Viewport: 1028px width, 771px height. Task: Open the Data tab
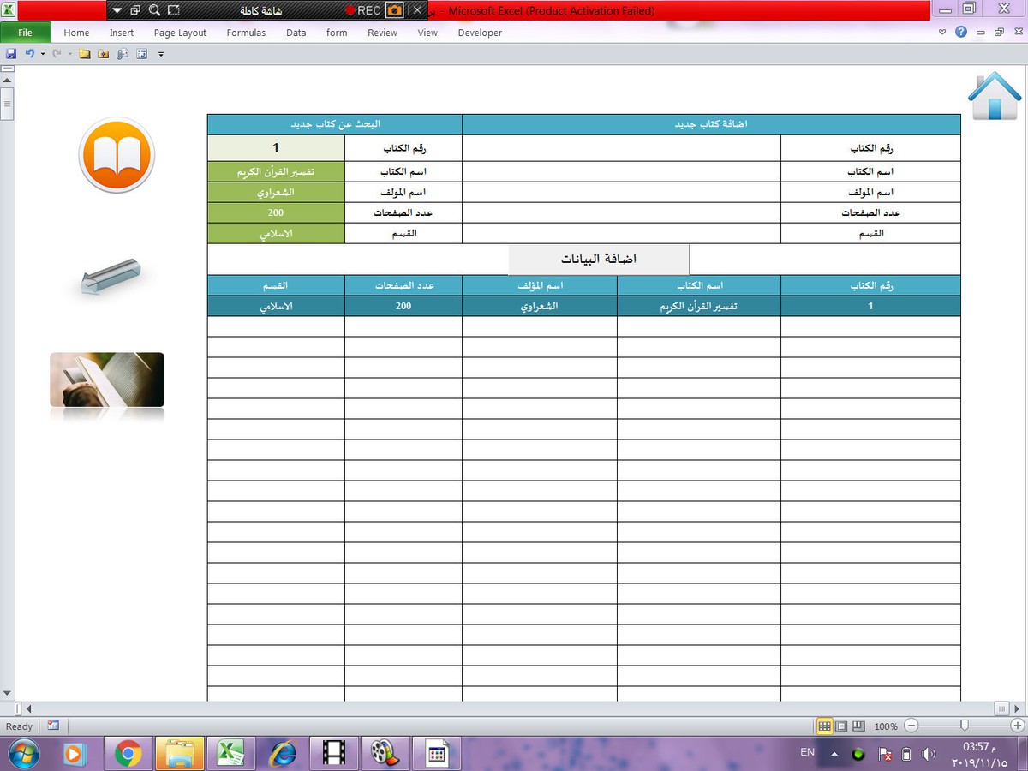296,33
